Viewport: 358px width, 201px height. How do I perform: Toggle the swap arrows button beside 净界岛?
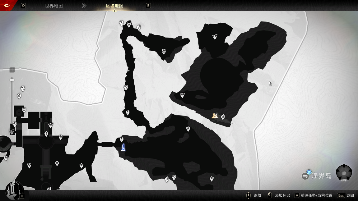coord(305,176)
